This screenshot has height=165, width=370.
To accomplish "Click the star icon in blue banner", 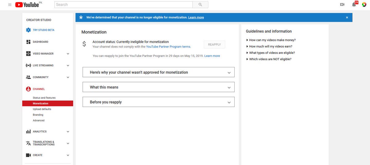I will 81,18.
